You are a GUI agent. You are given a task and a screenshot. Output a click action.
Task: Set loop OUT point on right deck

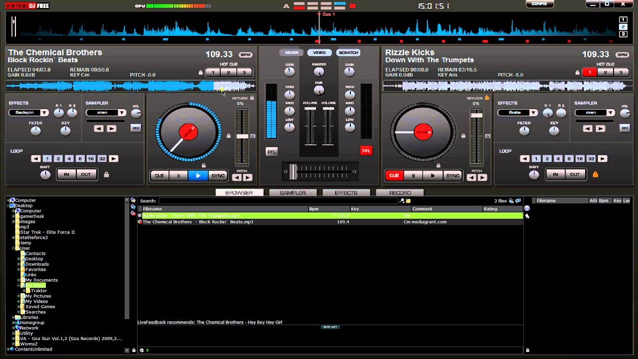tap(575, 175)
